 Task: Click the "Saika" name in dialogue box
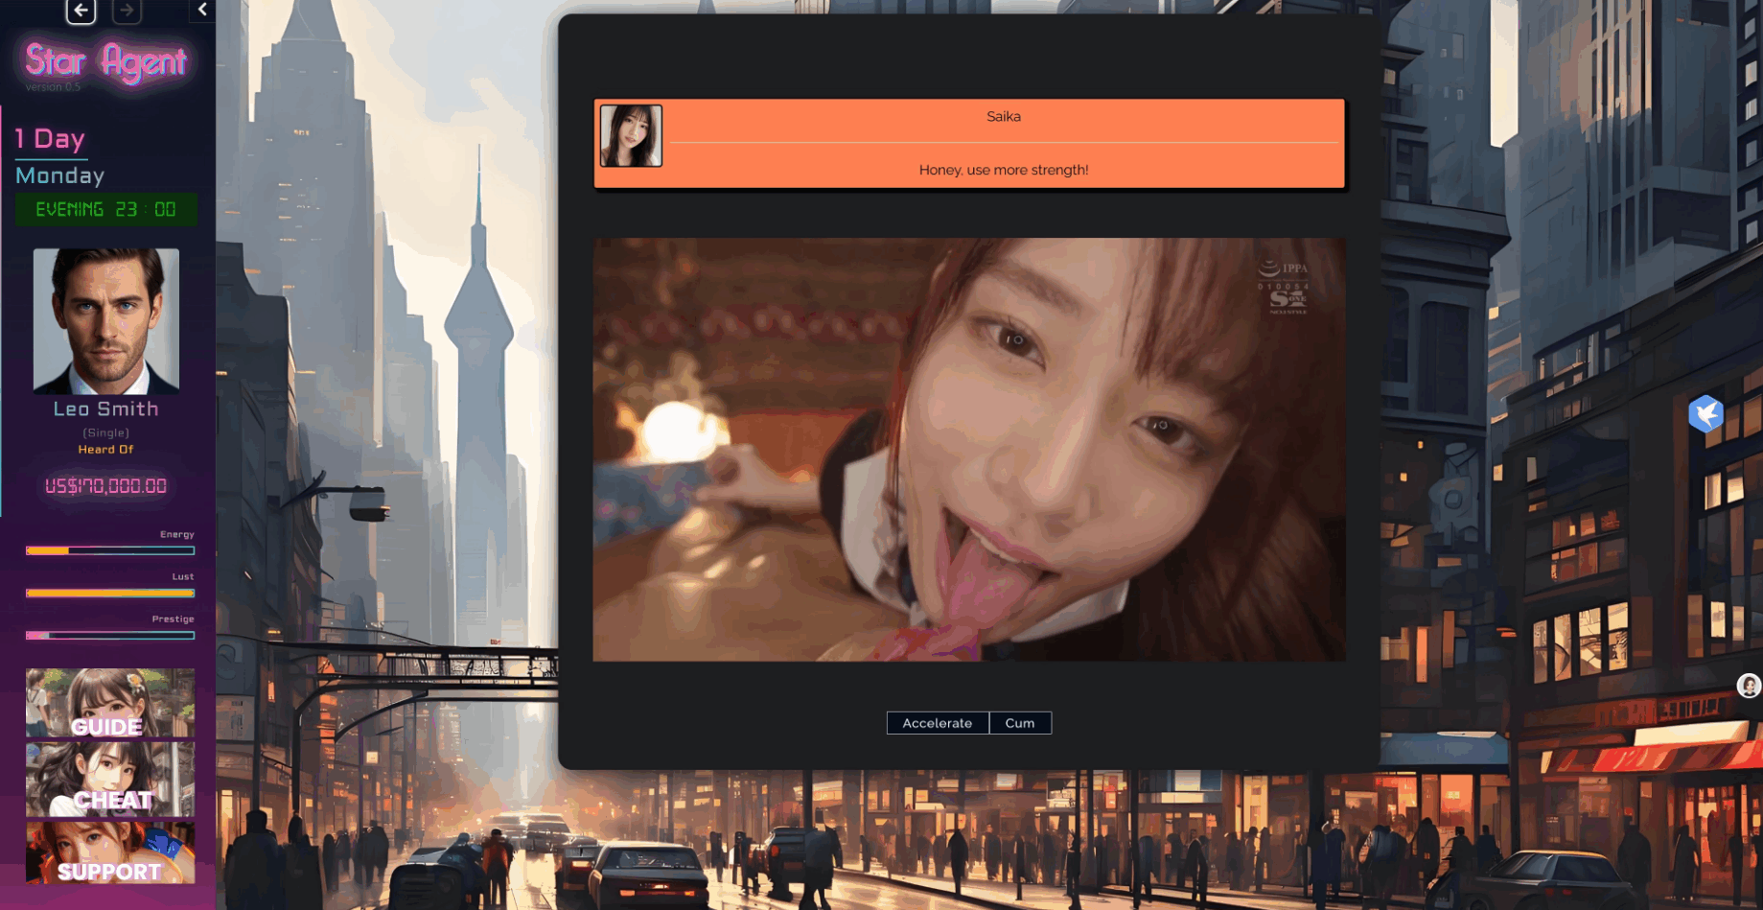point(1004,116)
